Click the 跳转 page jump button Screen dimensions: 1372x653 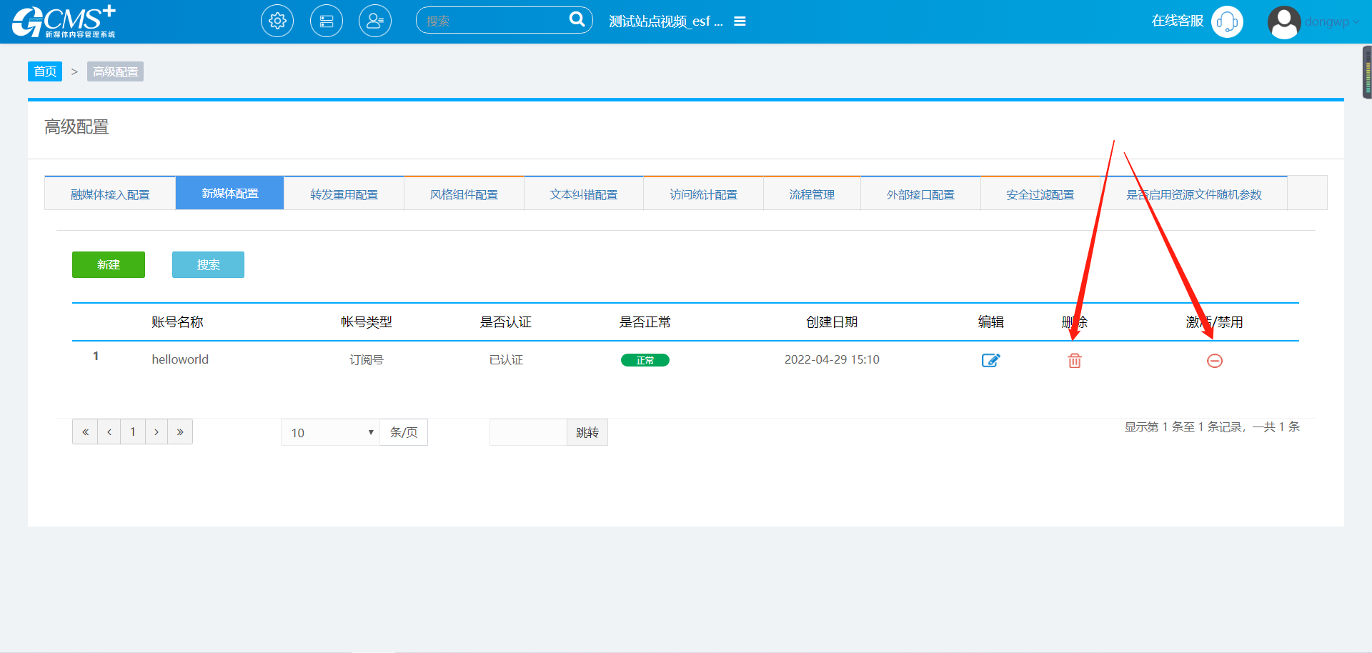coord(587,432)
